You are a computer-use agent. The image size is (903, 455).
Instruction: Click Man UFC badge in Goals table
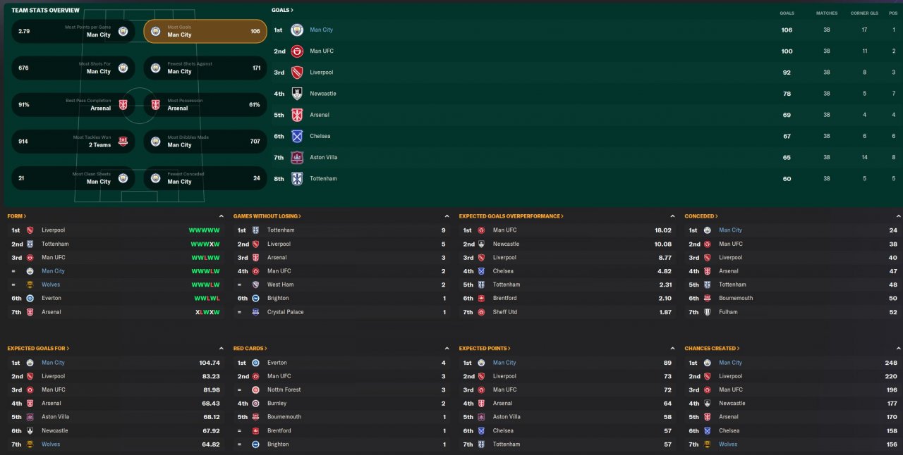[x=297, y=51]
